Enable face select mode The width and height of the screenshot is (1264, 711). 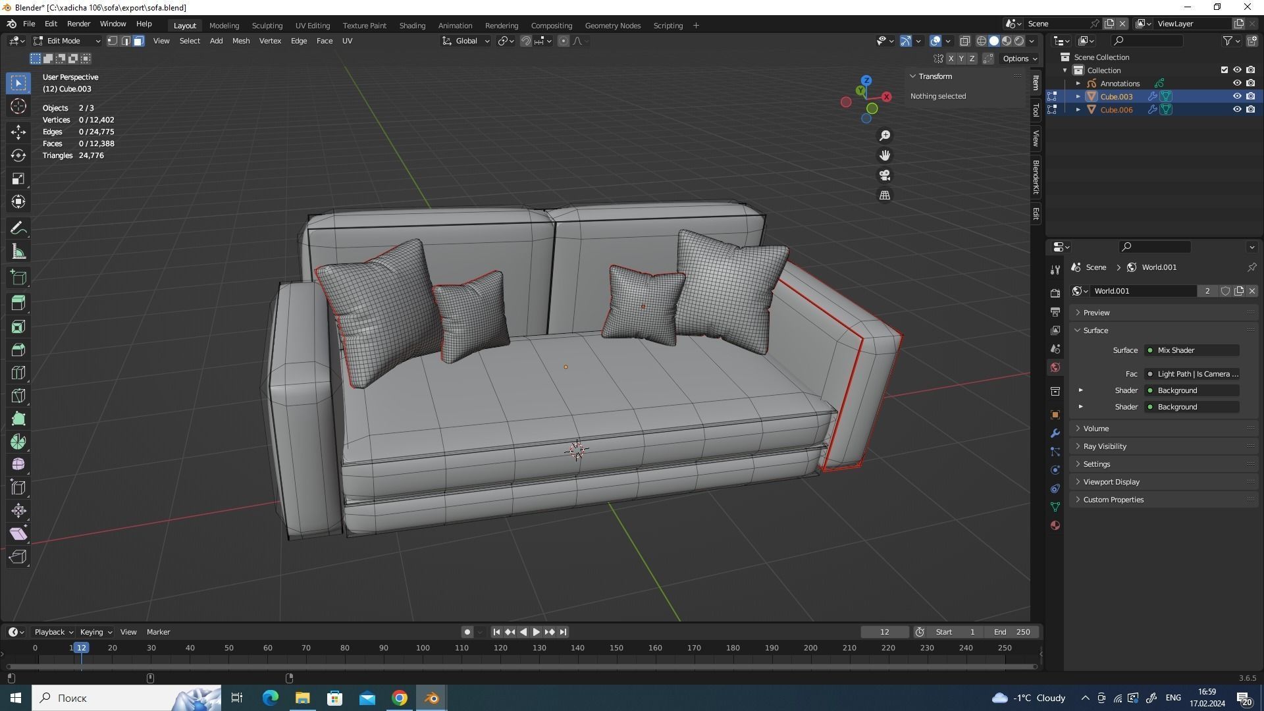[x=138, y=41]
